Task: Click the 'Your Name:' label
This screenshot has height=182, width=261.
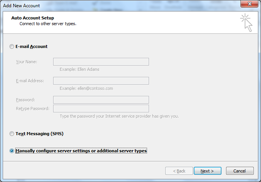Action: coord(27,62)
